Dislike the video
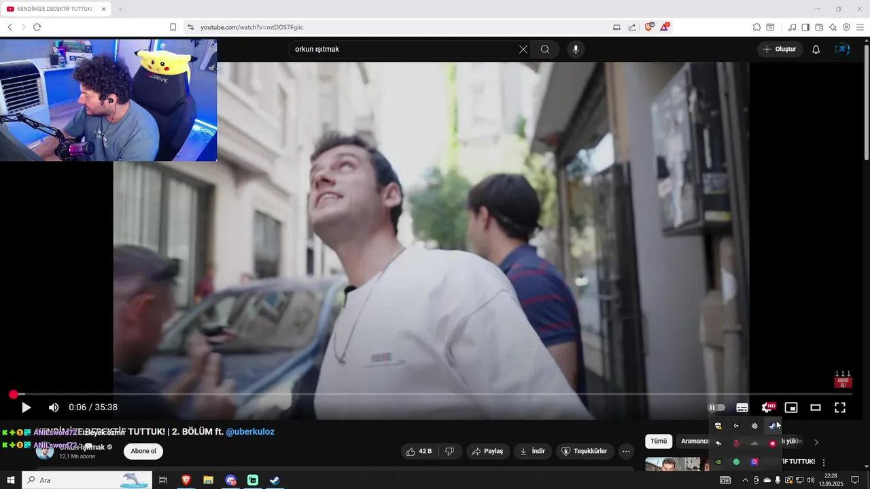The width and height of the screenshot is (870, 489). (449, 451)
